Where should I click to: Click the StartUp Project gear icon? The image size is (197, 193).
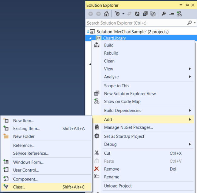coord(97,136)
